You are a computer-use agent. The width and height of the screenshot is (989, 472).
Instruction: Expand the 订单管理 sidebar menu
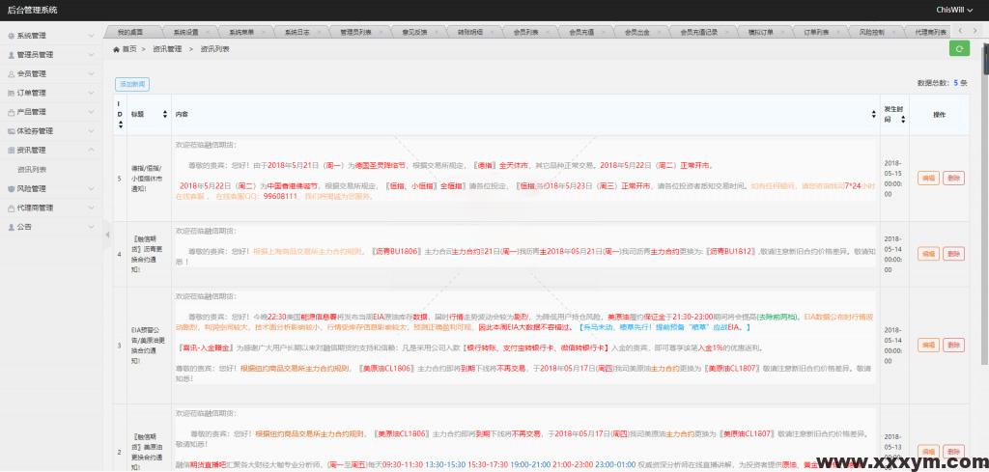point(51,94)
